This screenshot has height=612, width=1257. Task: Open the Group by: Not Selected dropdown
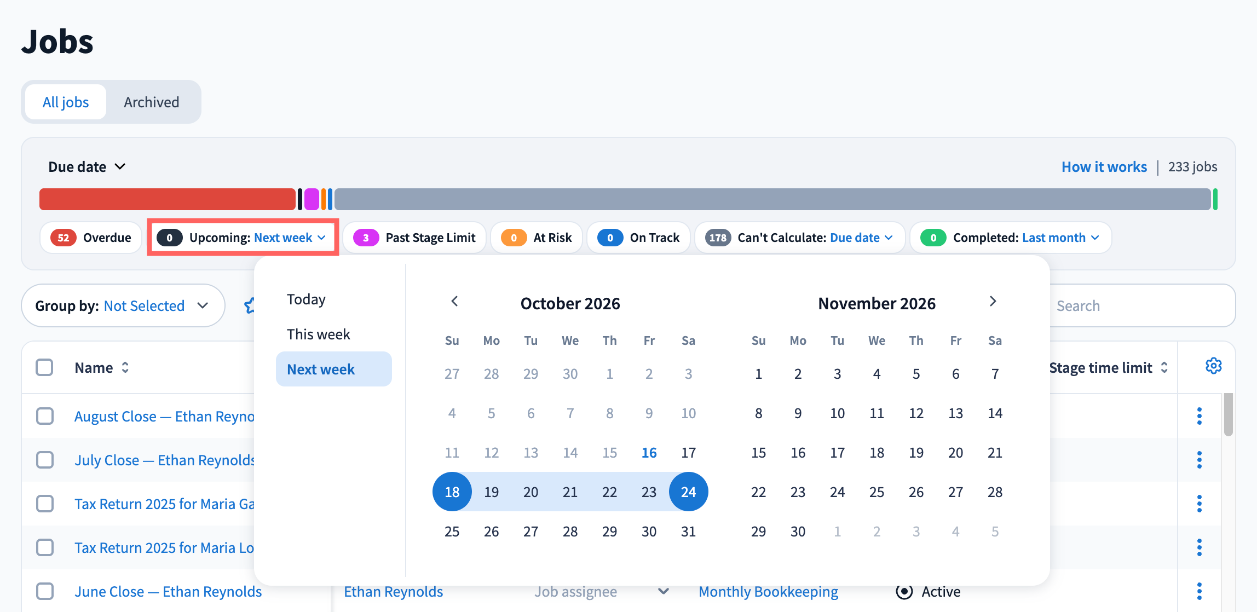[123, 305]
